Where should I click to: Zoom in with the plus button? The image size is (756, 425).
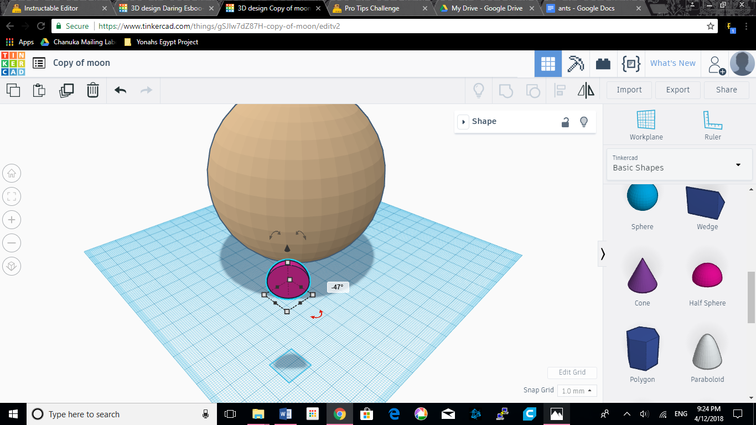(x=12, y=220)
